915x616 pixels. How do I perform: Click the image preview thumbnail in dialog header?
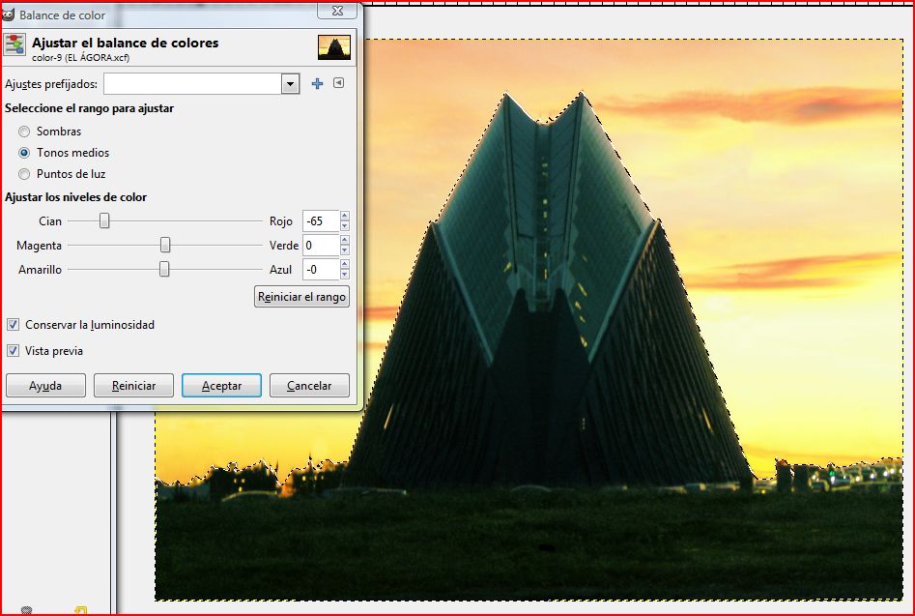tap(334, 47)
